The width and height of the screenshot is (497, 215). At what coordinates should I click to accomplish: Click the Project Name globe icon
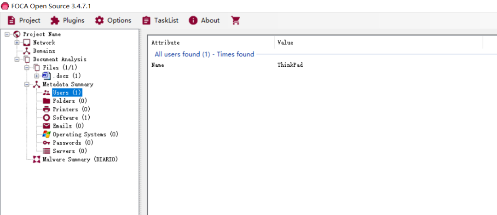[x=17, y=34]
